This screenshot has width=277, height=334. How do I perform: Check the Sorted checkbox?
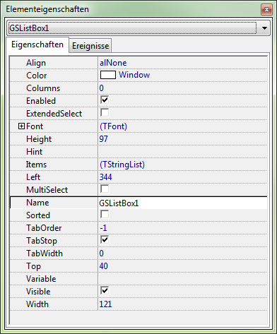105,215
